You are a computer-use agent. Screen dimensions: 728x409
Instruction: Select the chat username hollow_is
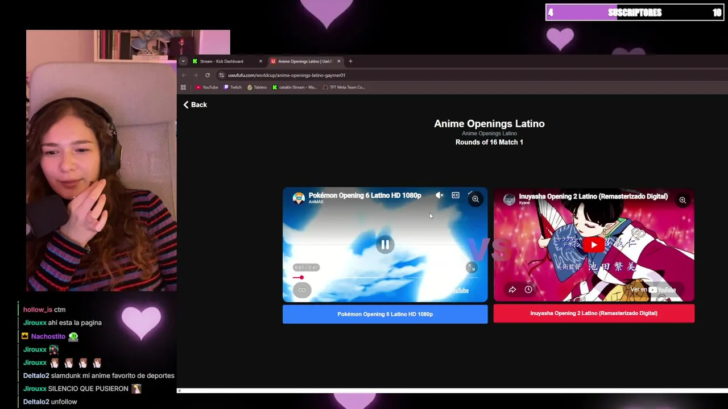(38, 310)
